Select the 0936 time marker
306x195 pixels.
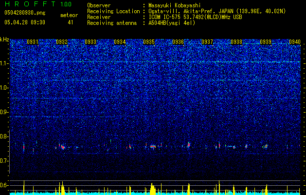178,42
